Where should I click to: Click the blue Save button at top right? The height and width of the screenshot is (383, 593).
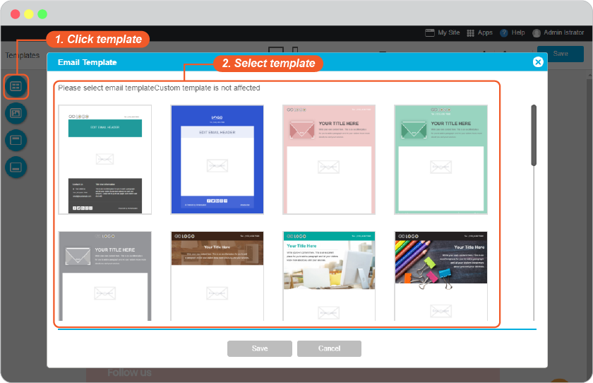pos(560,54)
